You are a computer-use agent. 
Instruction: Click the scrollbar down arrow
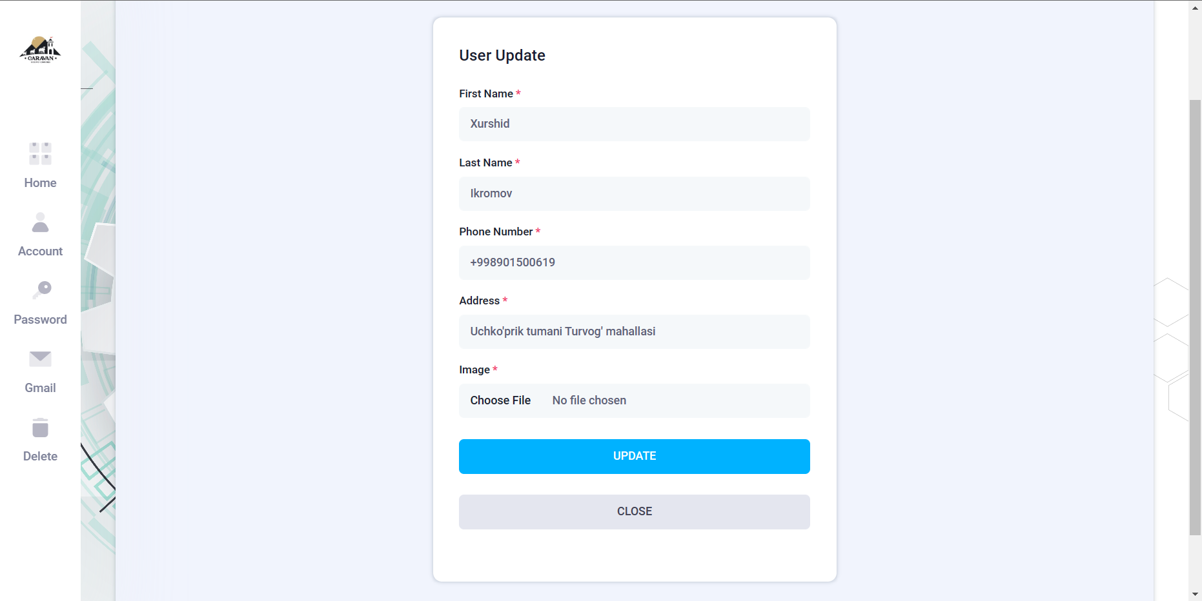point(1194,595)
